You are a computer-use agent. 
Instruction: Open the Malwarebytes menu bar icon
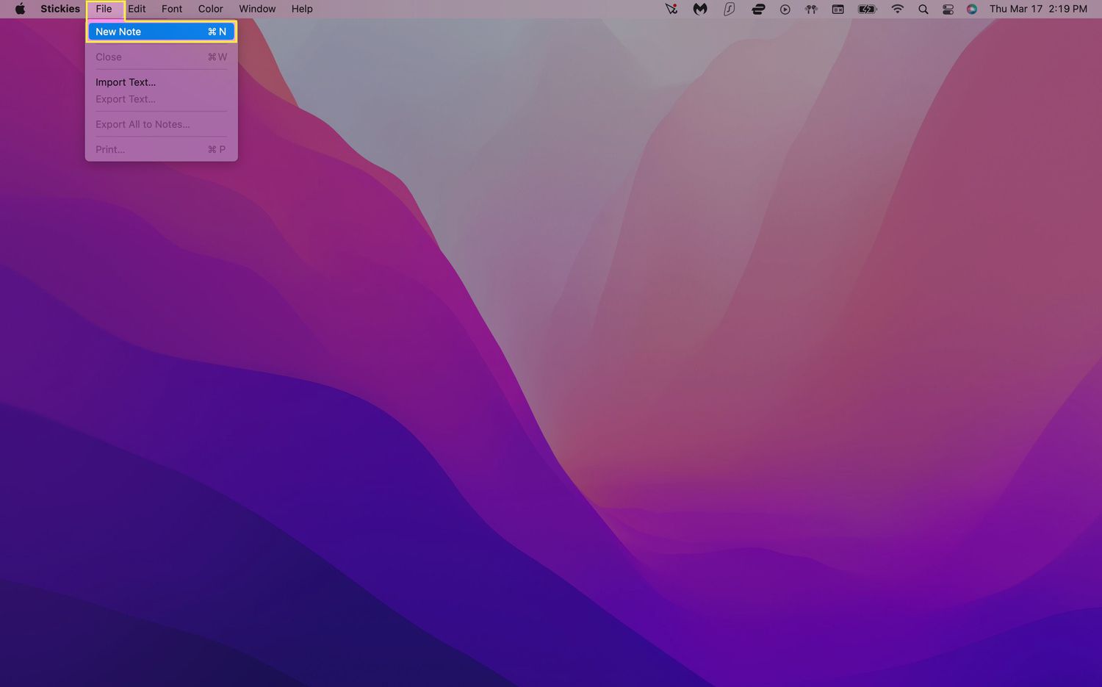(x=700, y=9)
